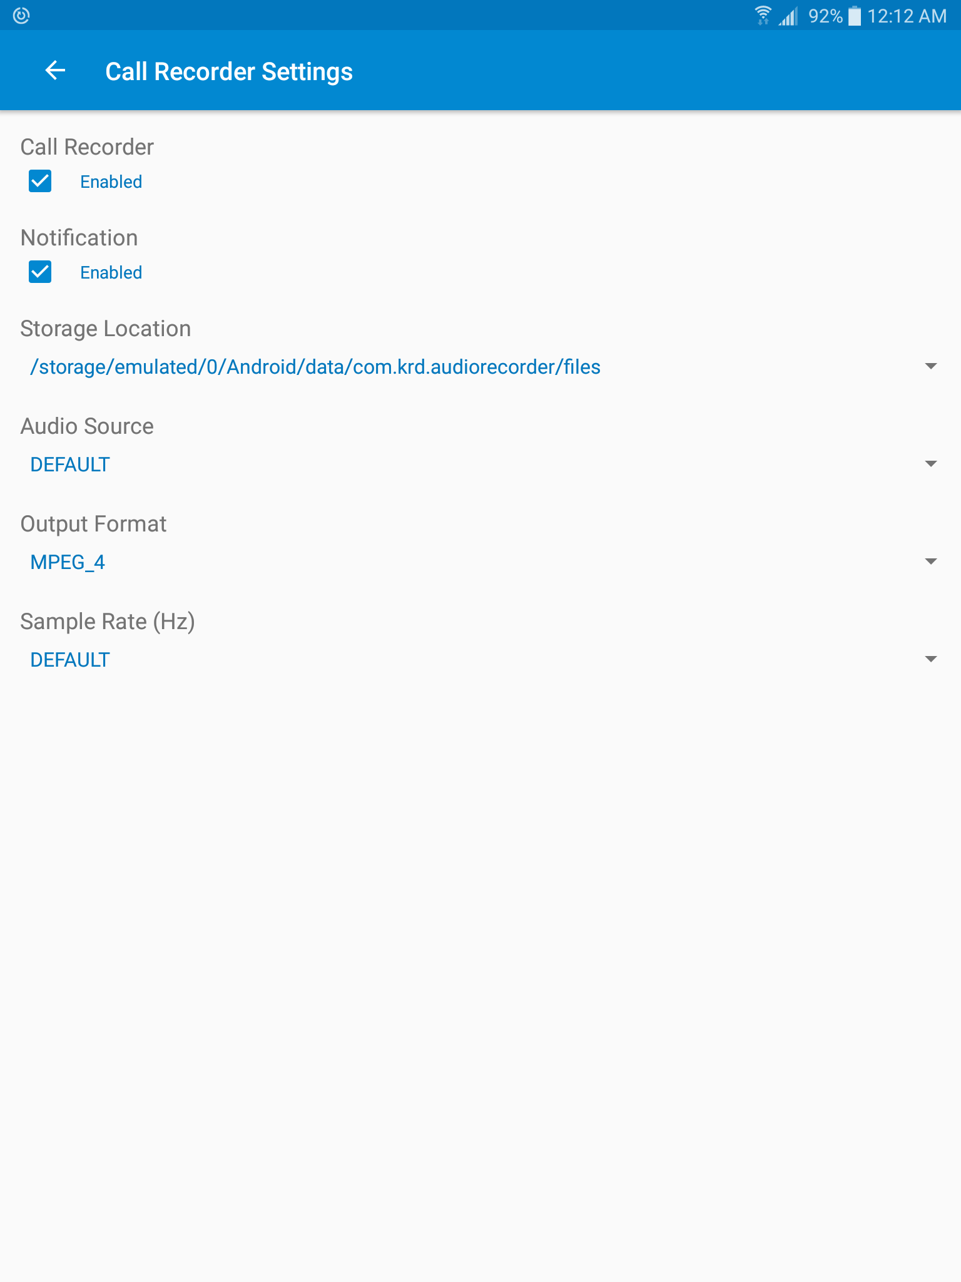Tap the Call Recorder Settings title
The width and height of the screenshot is (961, 1282).
[229, 71]
